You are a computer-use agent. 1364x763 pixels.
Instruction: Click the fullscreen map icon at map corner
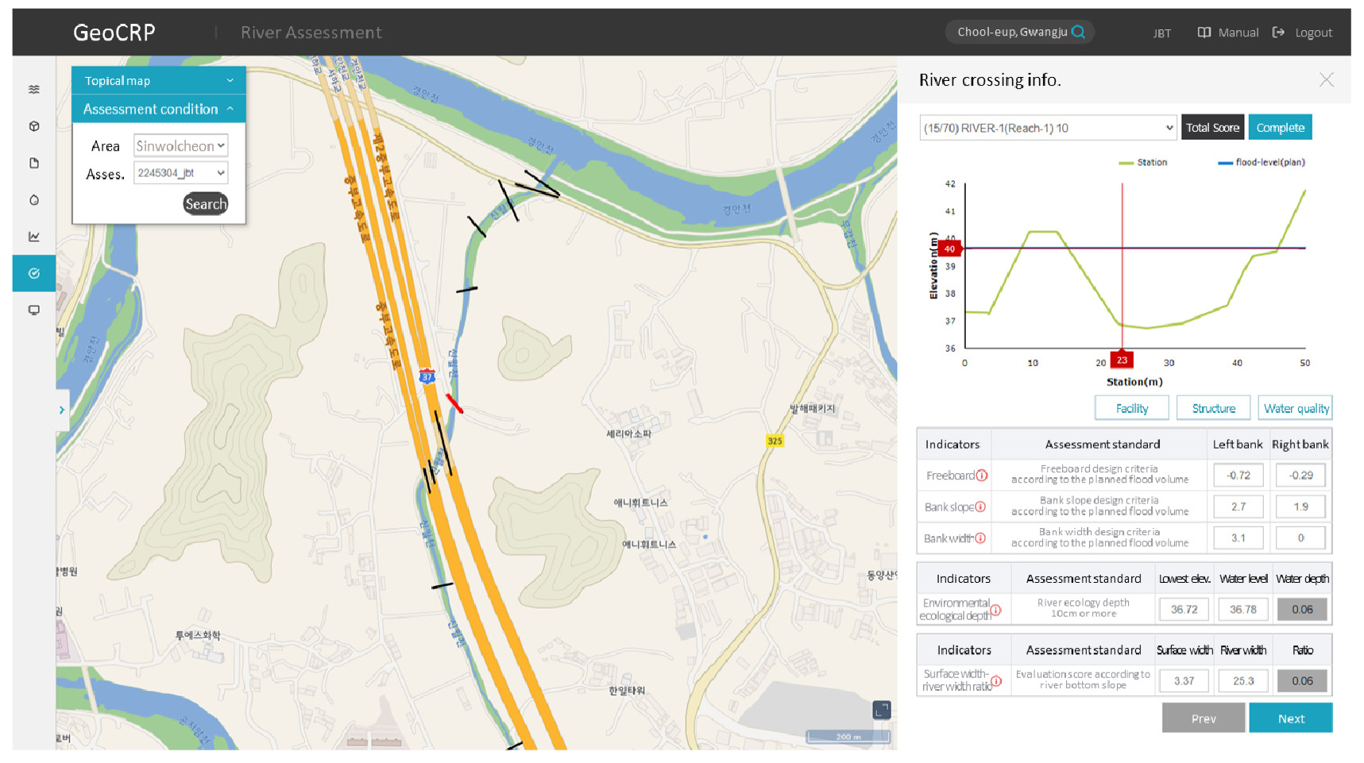tap(882, 710)
